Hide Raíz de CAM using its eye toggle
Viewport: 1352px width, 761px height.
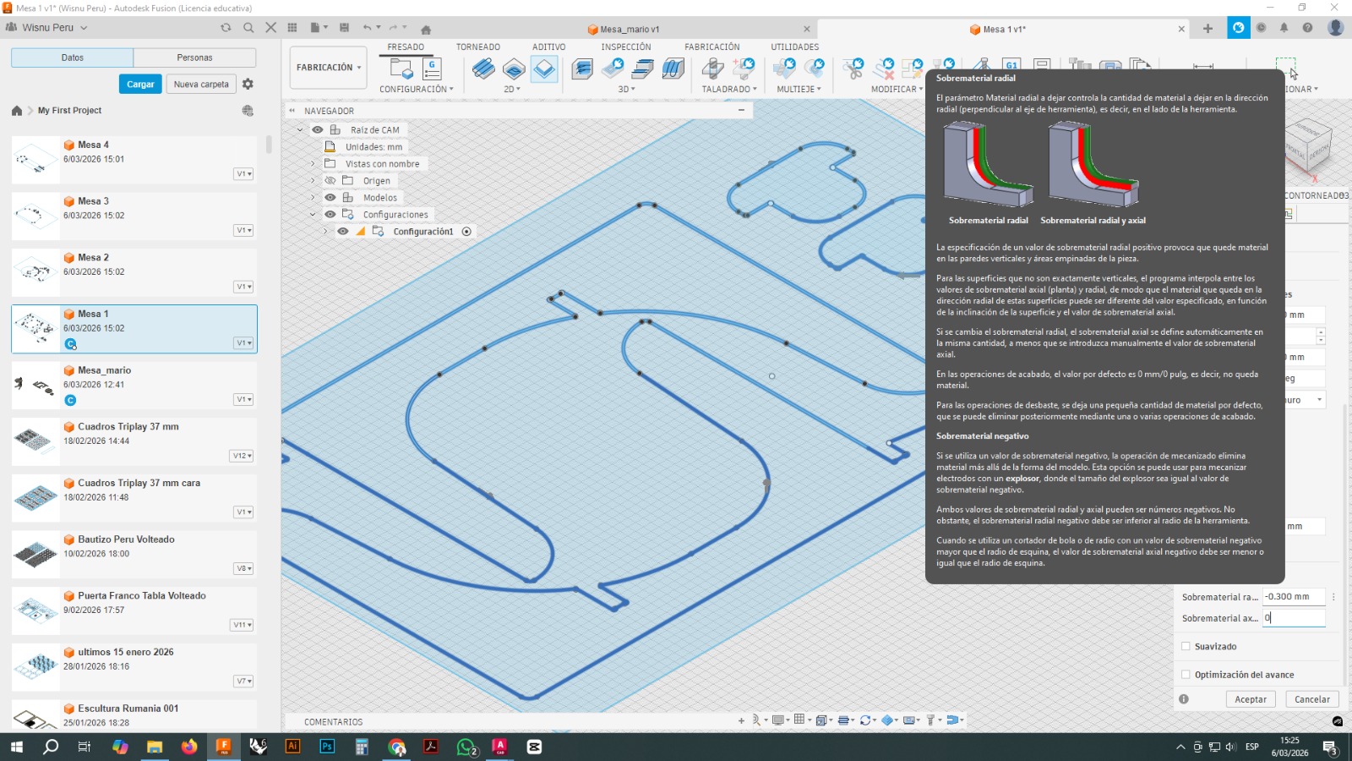click(x=316, y=129)
